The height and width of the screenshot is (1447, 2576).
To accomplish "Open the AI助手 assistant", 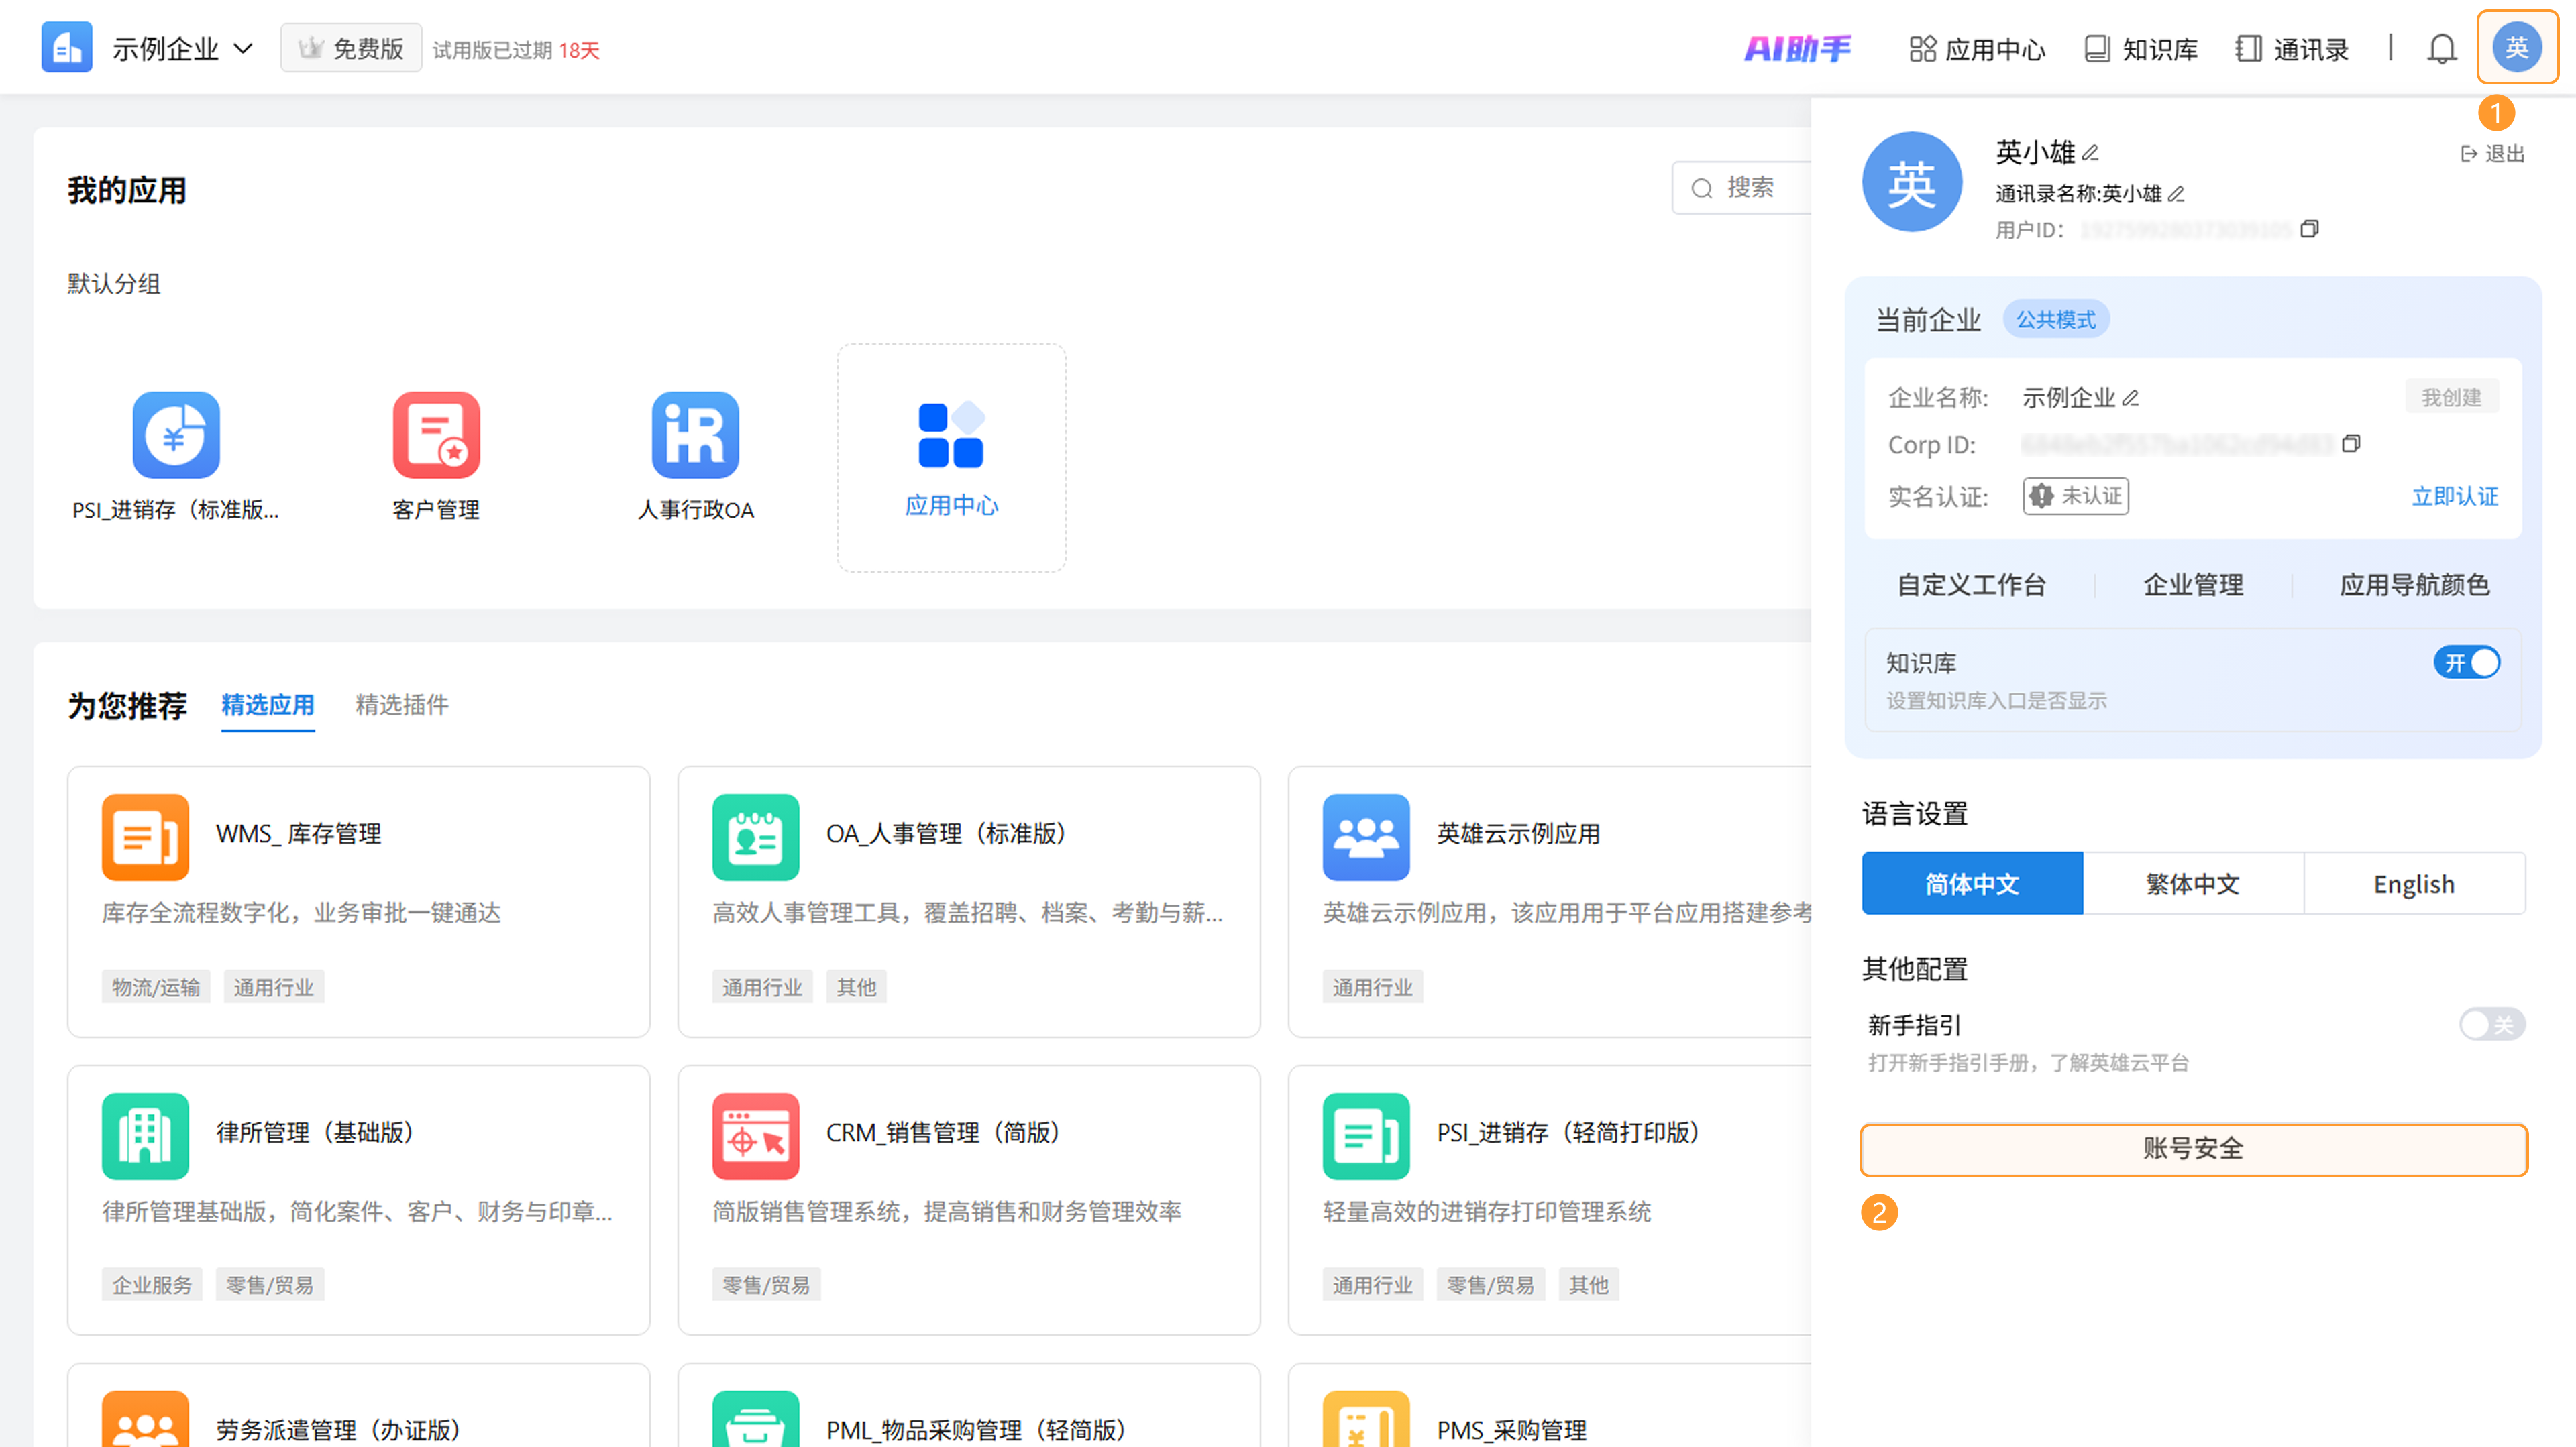I will [x=1797, y=49].
